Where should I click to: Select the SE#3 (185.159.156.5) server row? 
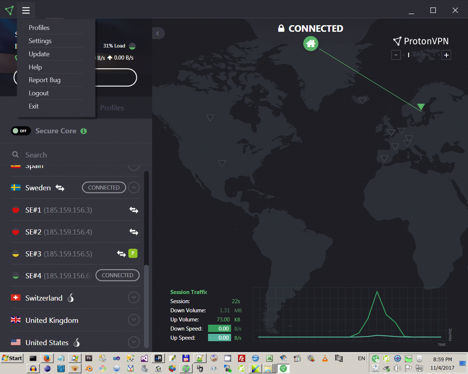click(75, 254)
